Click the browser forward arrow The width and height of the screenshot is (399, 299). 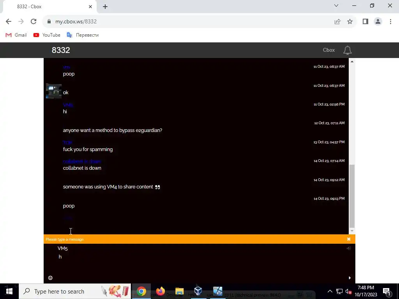click(x=21, y=22)
